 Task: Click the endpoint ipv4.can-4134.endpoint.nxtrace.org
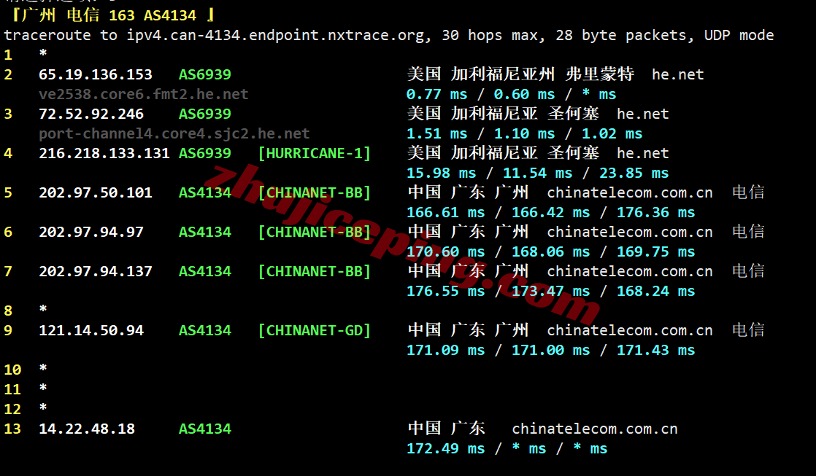275,35
